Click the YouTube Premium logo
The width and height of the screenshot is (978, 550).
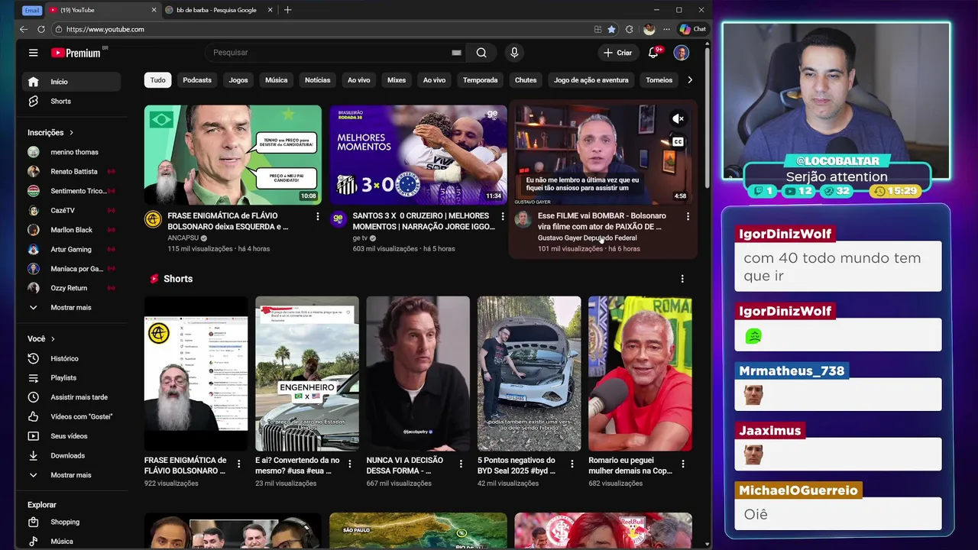76,53
